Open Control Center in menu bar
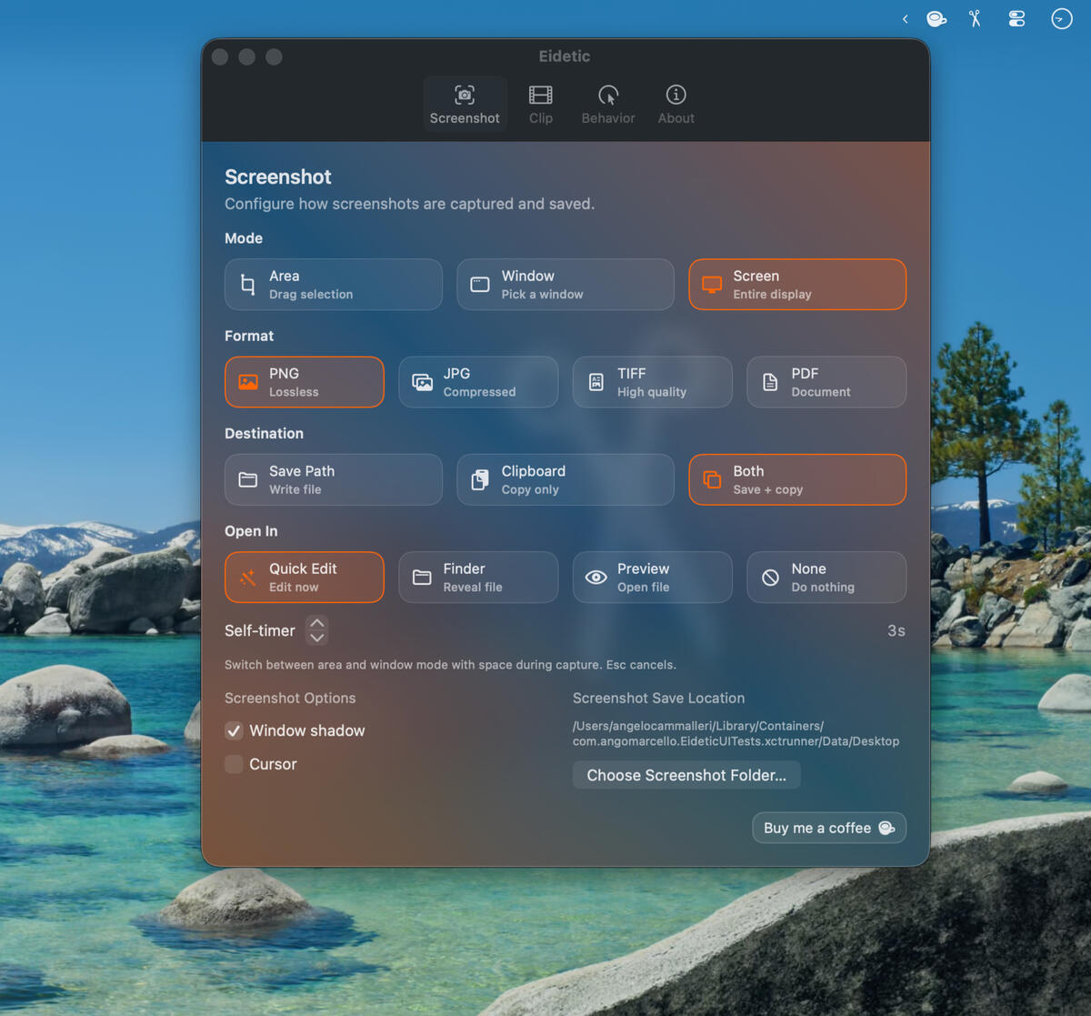This screenshot has width=1091, height=1016. point(1016,18)
